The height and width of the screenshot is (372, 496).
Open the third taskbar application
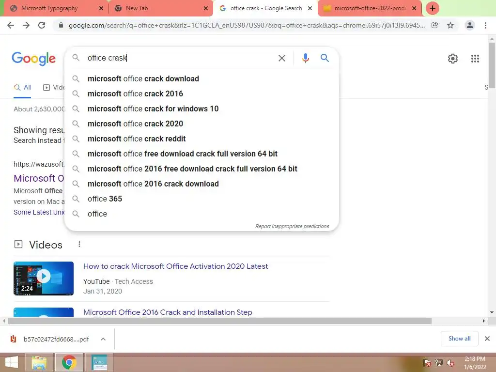(x=99, y=362)
